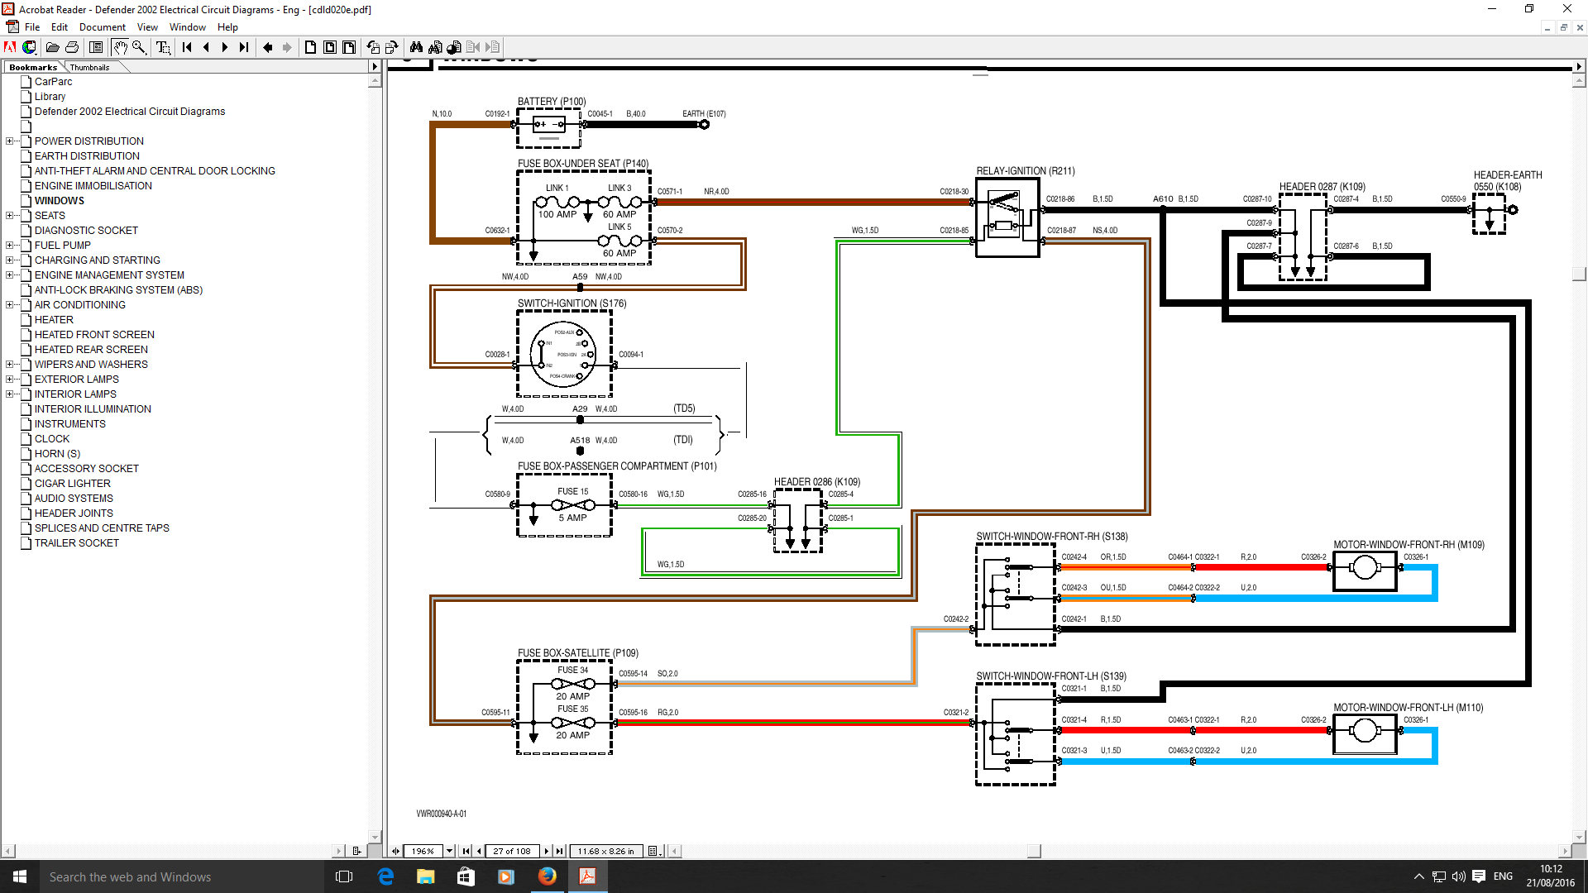The width and height of the screenshot is (1588, 893).
Task: Open the Document menu
Action: (x=103, y=27)
